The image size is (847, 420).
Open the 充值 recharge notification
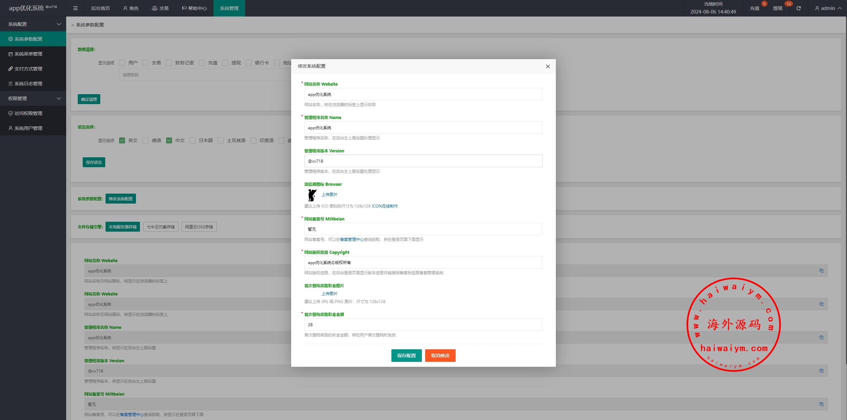[754, 8]
